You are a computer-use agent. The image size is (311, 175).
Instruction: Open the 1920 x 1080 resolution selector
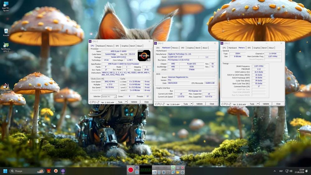point(161,168)
